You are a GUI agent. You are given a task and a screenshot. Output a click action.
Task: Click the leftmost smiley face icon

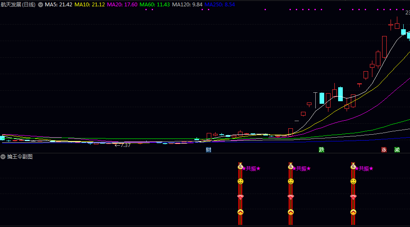tap(240, 181)
